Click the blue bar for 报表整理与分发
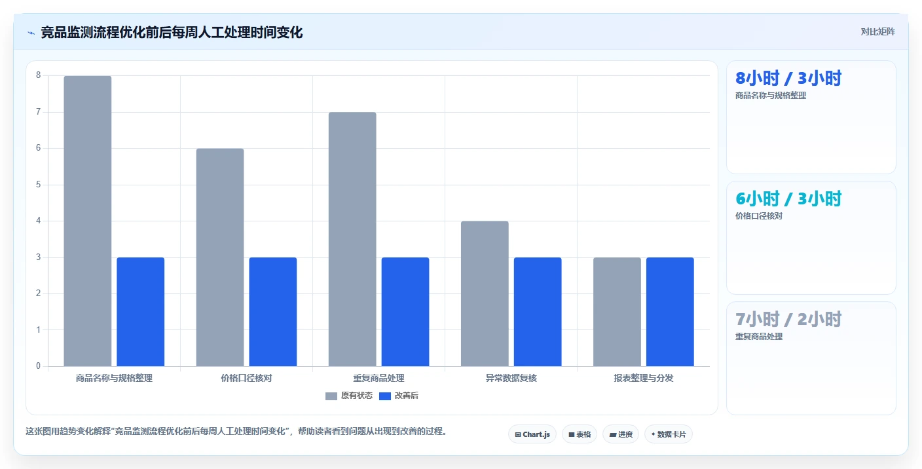The height and width of the screenshot is (469, 922). pyautogui.click(x=670, y=312)
